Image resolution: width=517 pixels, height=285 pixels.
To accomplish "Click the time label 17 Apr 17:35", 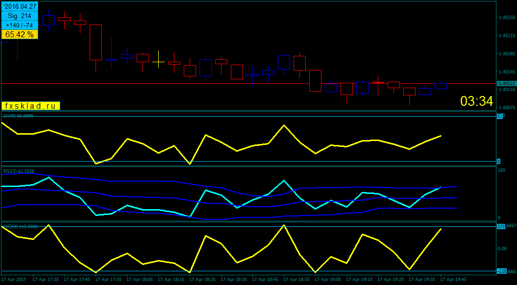I will 46,280.
